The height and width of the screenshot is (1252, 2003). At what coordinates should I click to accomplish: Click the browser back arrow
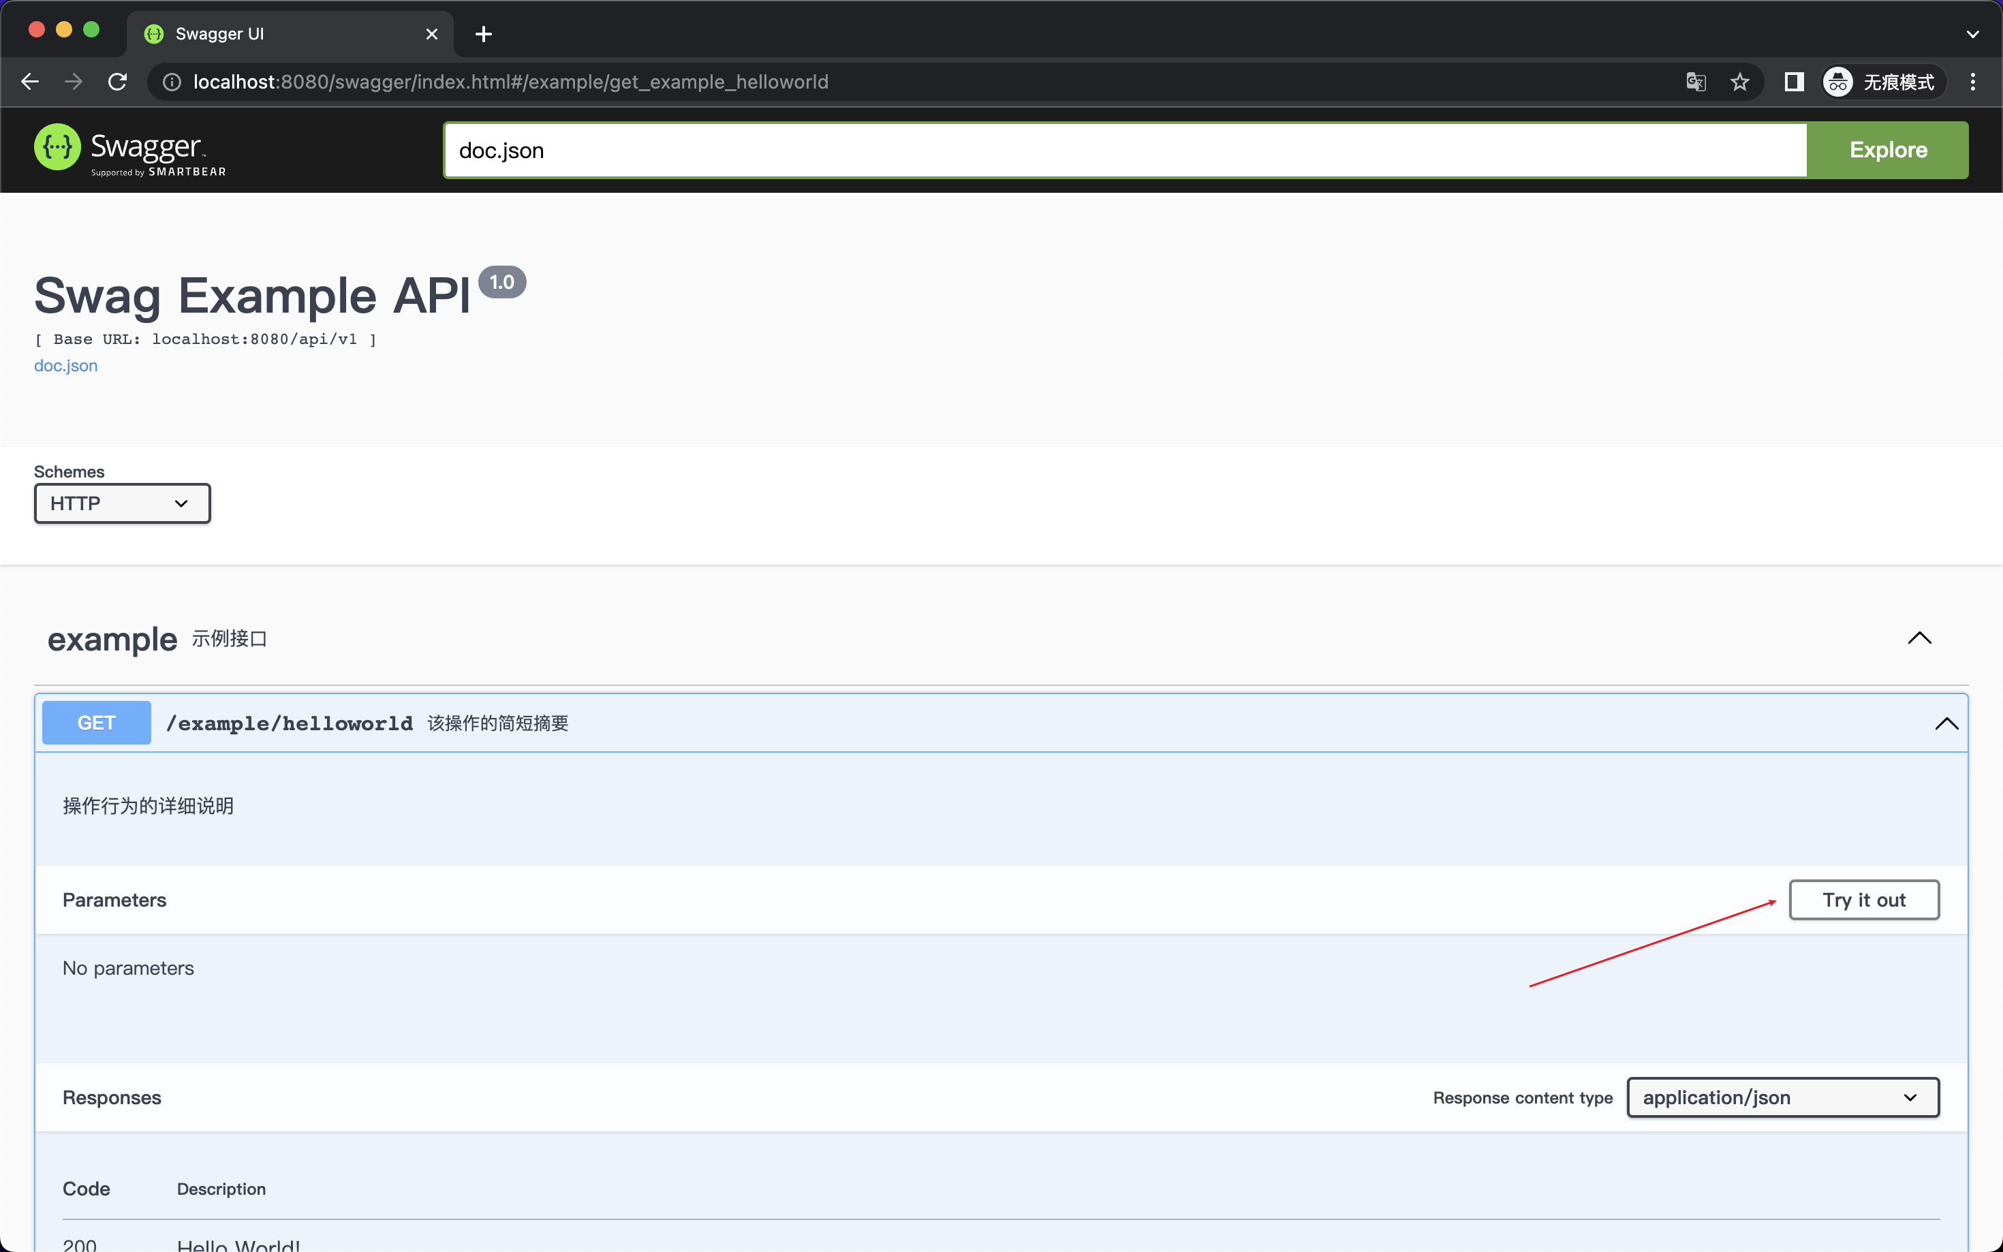30,81
